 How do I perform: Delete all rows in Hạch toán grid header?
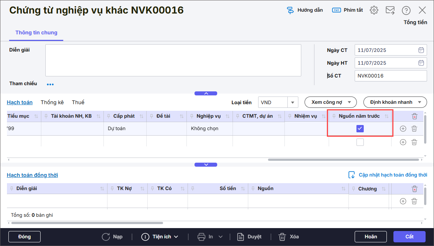(414, 116)
